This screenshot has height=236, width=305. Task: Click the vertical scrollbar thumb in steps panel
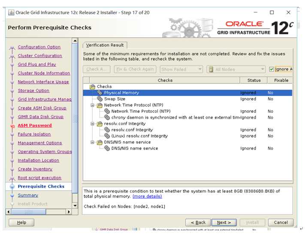click(75, 119)
